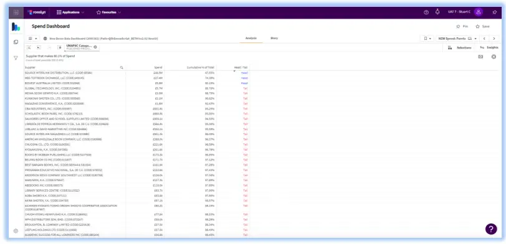506x244 pixels.
Task: Open the hamburger menu dropdown beside app name
Action: (32, 39)
